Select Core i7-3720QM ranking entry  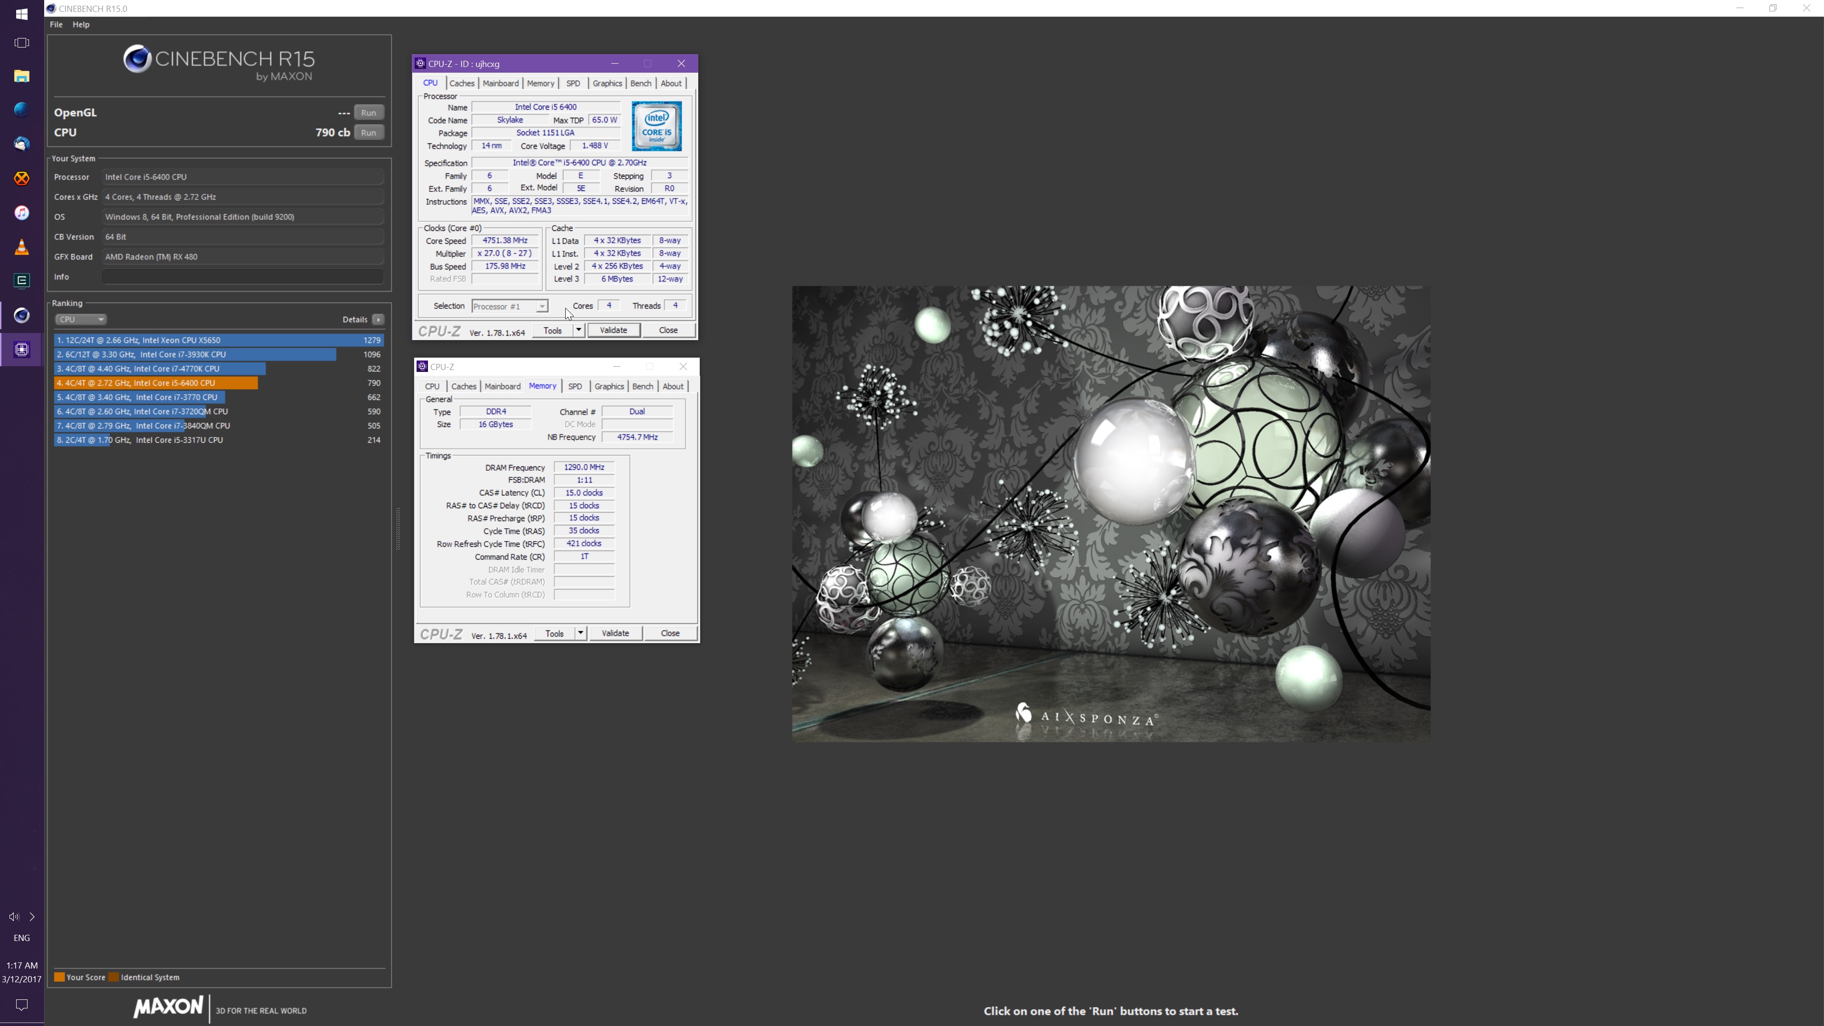pos(219,411)
